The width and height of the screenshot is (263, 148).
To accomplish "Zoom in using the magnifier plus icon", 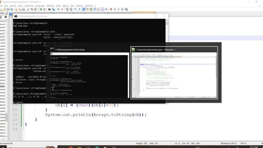I will click(x=58, y=9).
